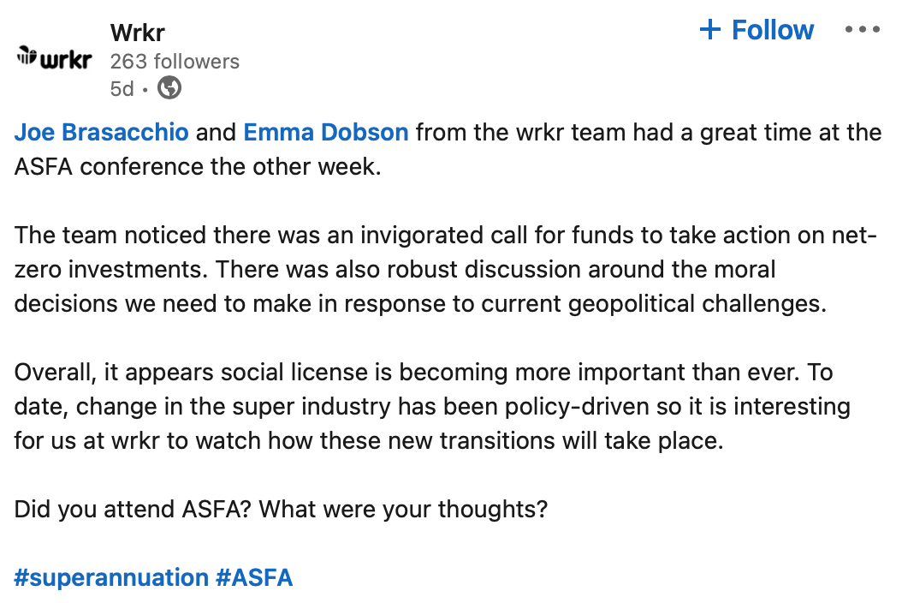This screenshot has height=603, width=902.
Task: Click the 'Did you attend ASFA?' line
Action: [x=281, y=509]
